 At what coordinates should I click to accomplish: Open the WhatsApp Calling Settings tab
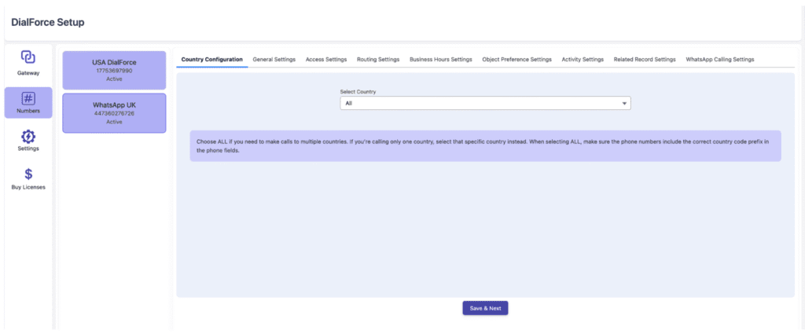(x=719, y=60)
